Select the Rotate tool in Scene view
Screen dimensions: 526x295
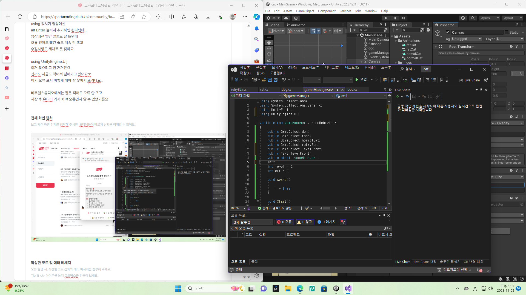[269, 54]
